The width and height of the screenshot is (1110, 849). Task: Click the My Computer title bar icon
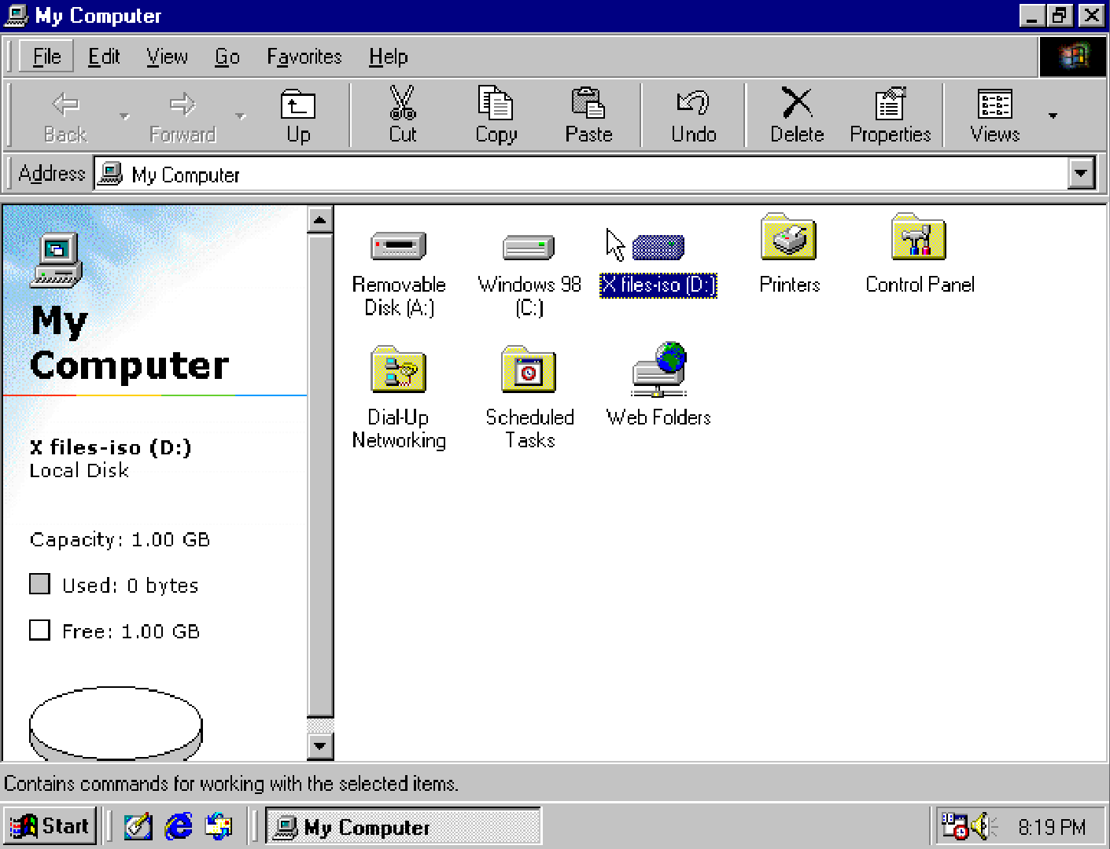17,15
